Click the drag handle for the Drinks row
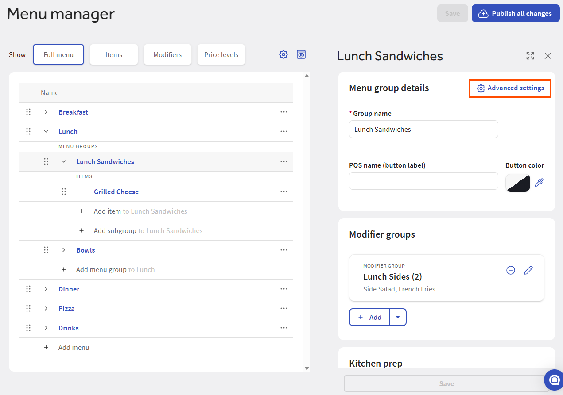This screenshot has height=395, width=563. [x=28, y=328]
